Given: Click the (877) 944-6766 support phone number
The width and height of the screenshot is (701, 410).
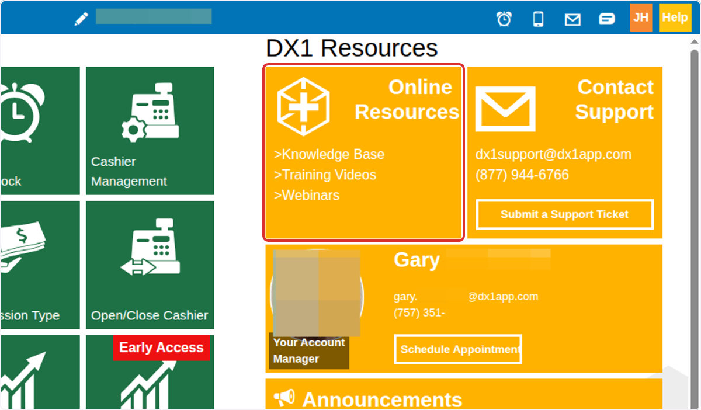Looking at the screenshot, I should (522, 175).
